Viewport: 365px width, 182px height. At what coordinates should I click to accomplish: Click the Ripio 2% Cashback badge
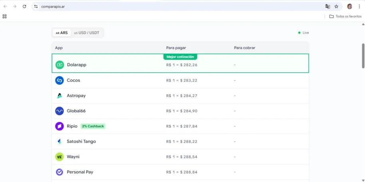[93, 126]
